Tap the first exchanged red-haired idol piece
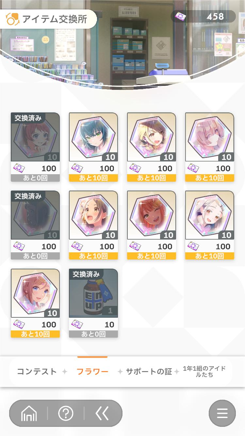 click(35, 147)
